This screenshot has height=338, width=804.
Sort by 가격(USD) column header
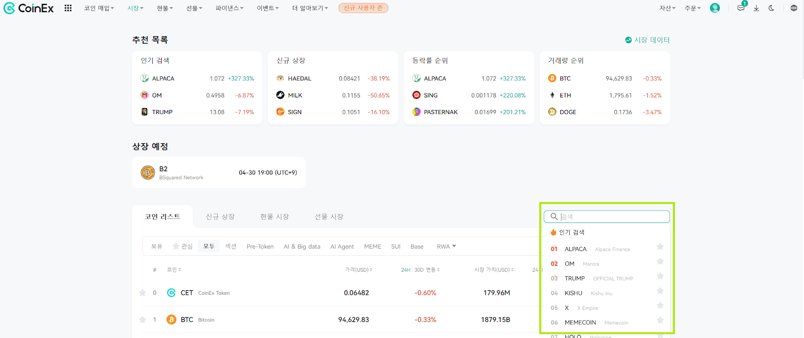tap(358, 270)
